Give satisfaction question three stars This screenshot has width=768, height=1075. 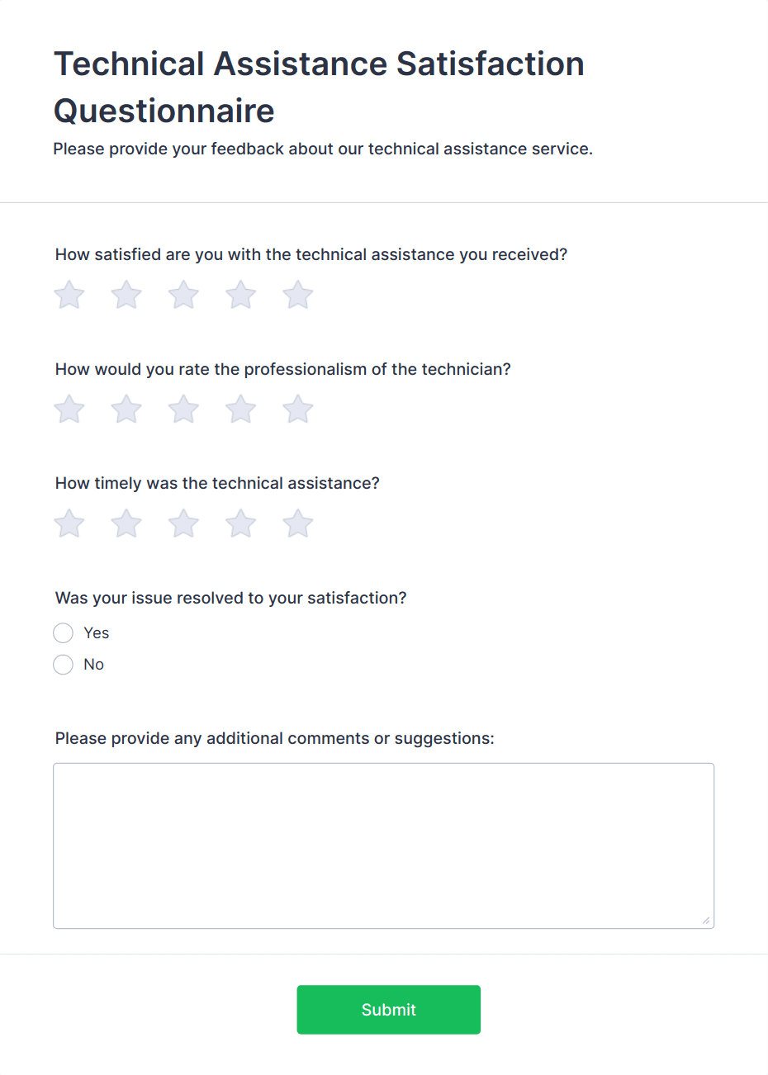click(183, 295)
